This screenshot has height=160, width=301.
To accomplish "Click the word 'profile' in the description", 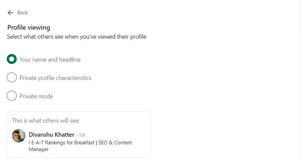I will coord(136,37).
